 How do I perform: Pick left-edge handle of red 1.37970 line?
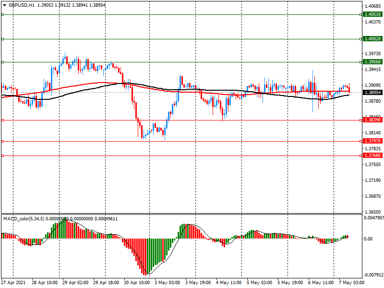[2, 141]
